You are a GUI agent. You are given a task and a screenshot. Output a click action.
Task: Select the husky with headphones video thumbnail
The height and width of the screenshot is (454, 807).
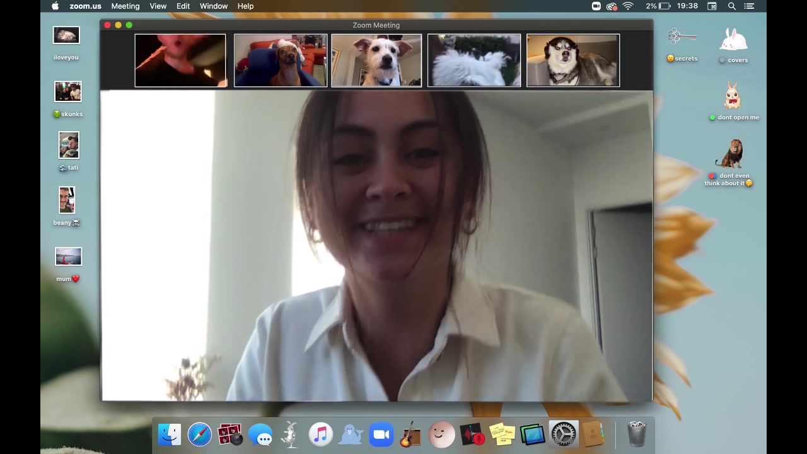(572, 61)
